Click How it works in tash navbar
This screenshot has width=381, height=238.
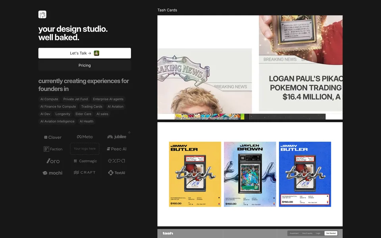(x=307, y=233)
